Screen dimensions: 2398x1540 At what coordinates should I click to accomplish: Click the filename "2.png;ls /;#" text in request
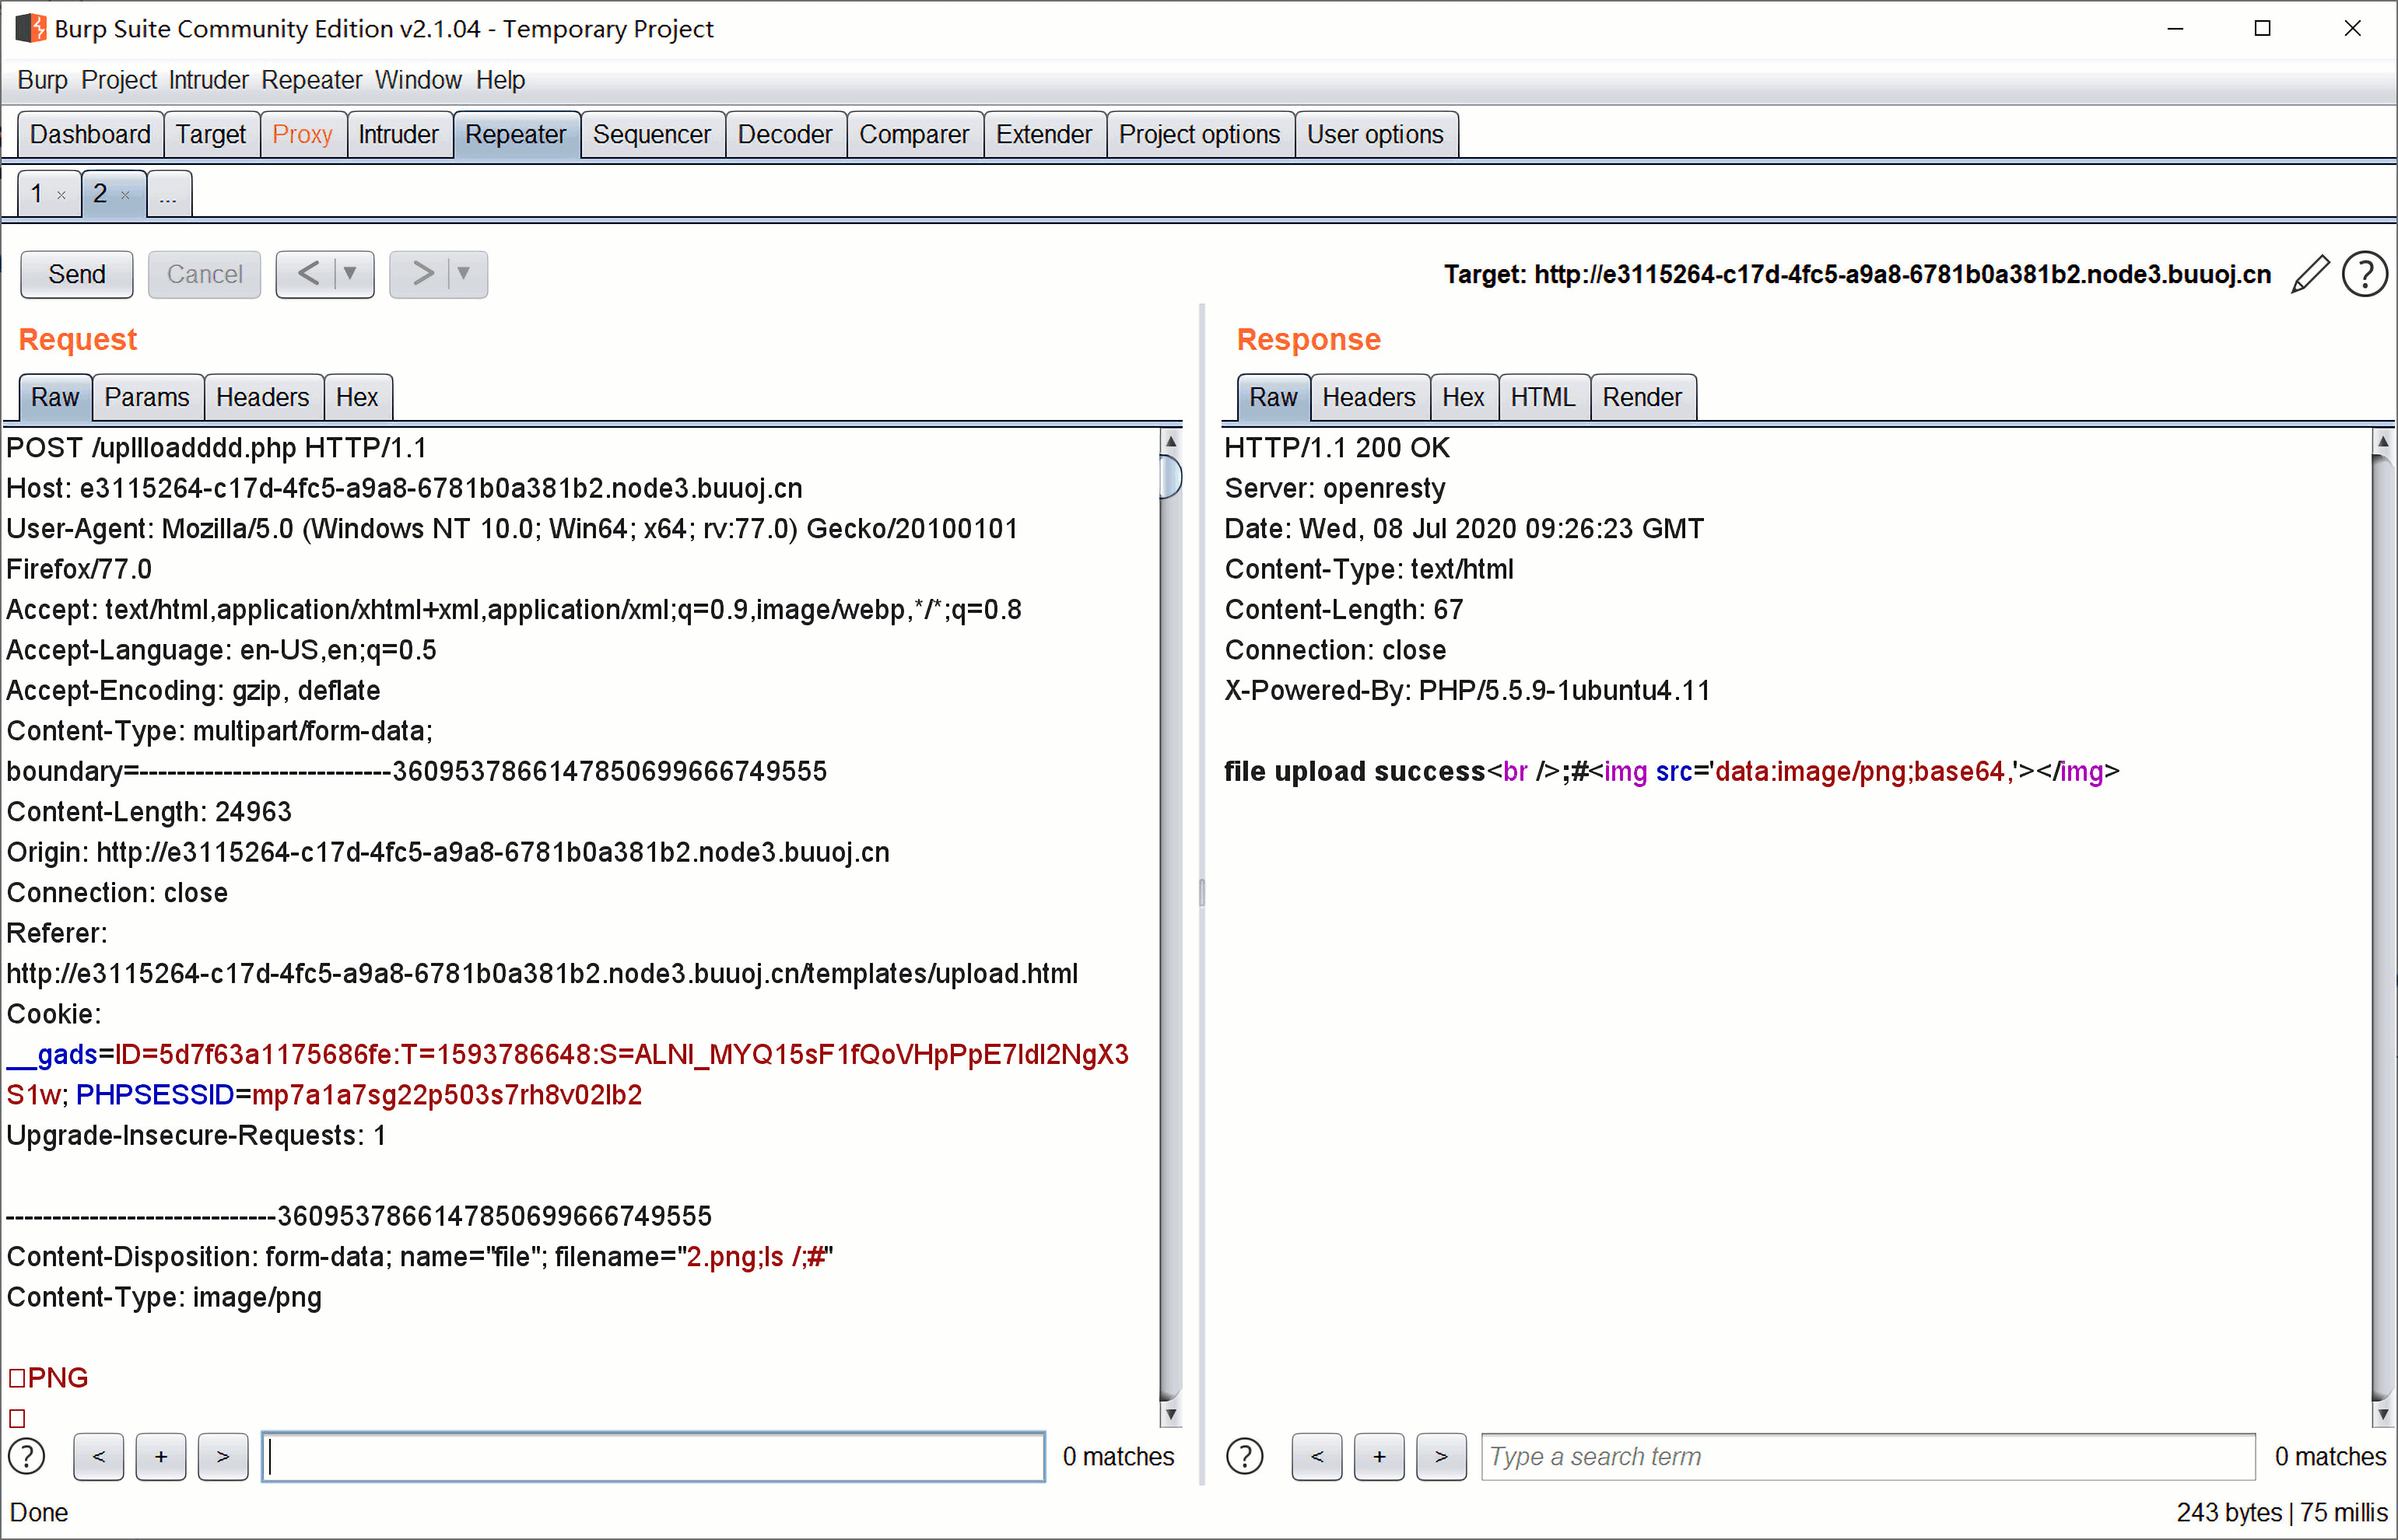click(756, 1257)
